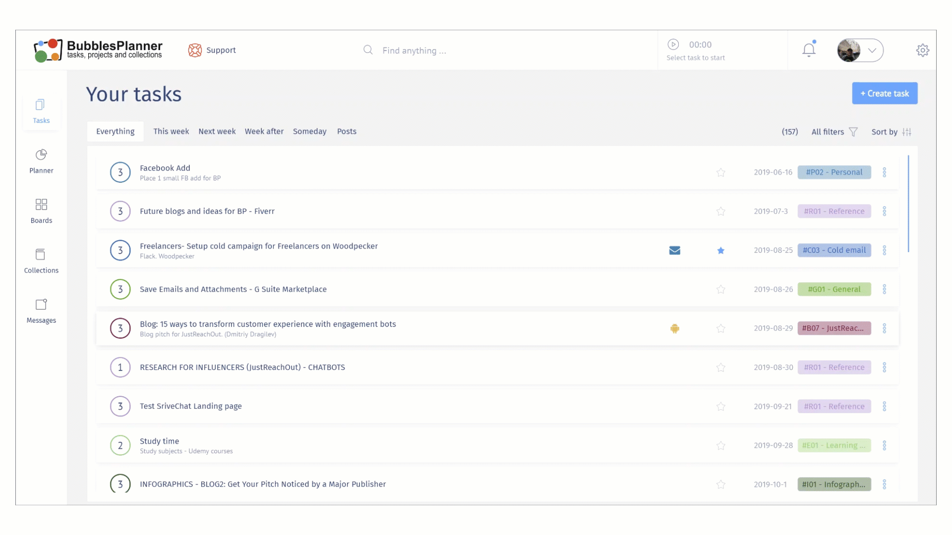The width and height of the screenshot is (952, 535).
Task: Click the bot icon on Blog task
Action: coord(674,328)
